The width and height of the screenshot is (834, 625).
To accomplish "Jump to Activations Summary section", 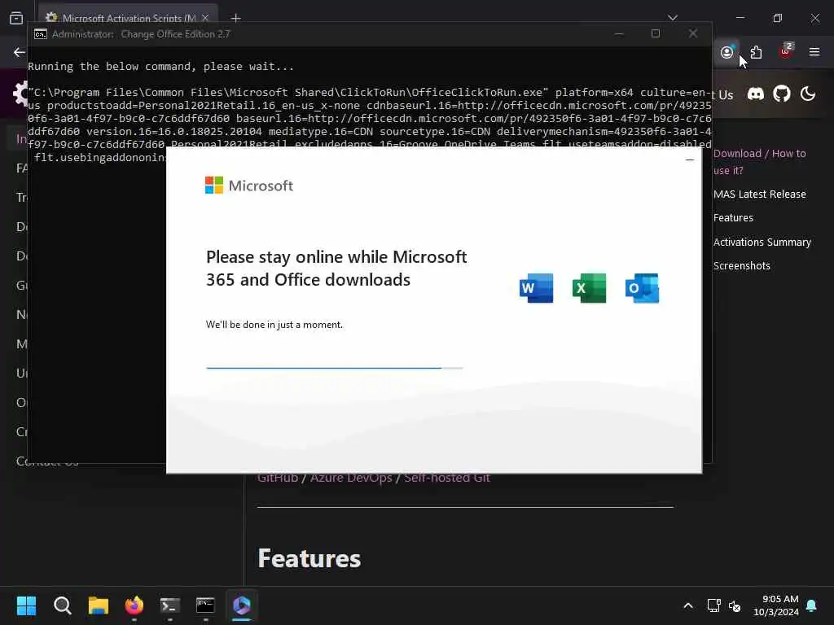I will (762, 242).
